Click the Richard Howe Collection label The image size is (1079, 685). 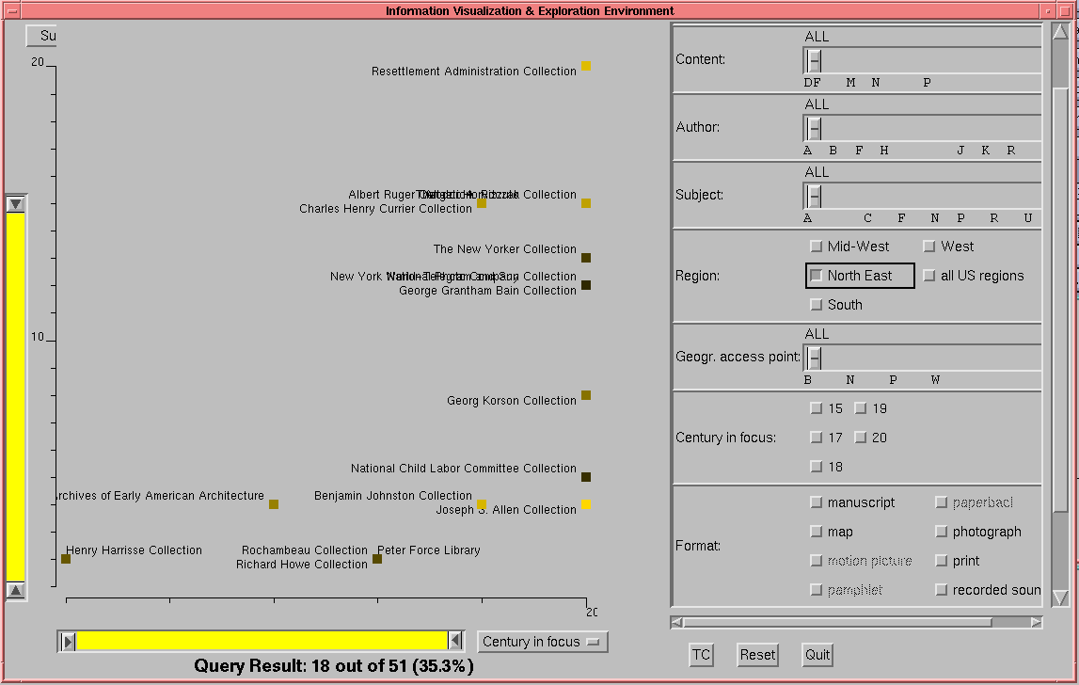[x=302, y=565]
